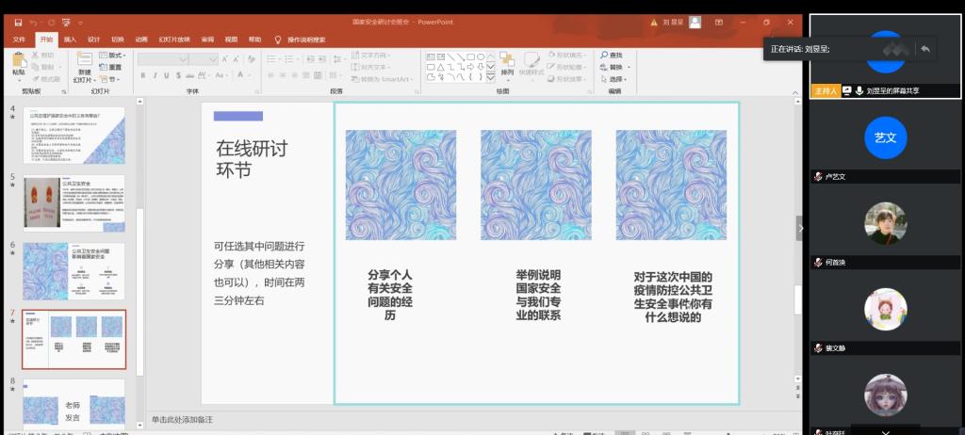Open the Layout (版式) dropdown

pos(115,56)
